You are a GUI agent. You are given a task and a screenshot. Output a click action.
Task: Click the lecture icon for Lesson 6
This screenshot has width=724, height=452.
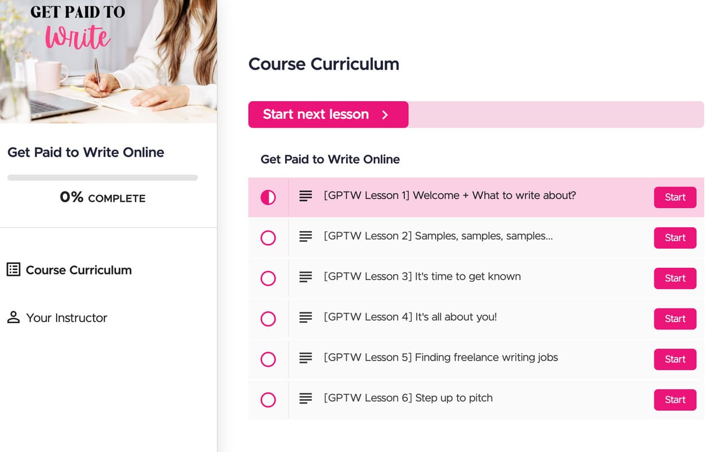tap(305, 399)
